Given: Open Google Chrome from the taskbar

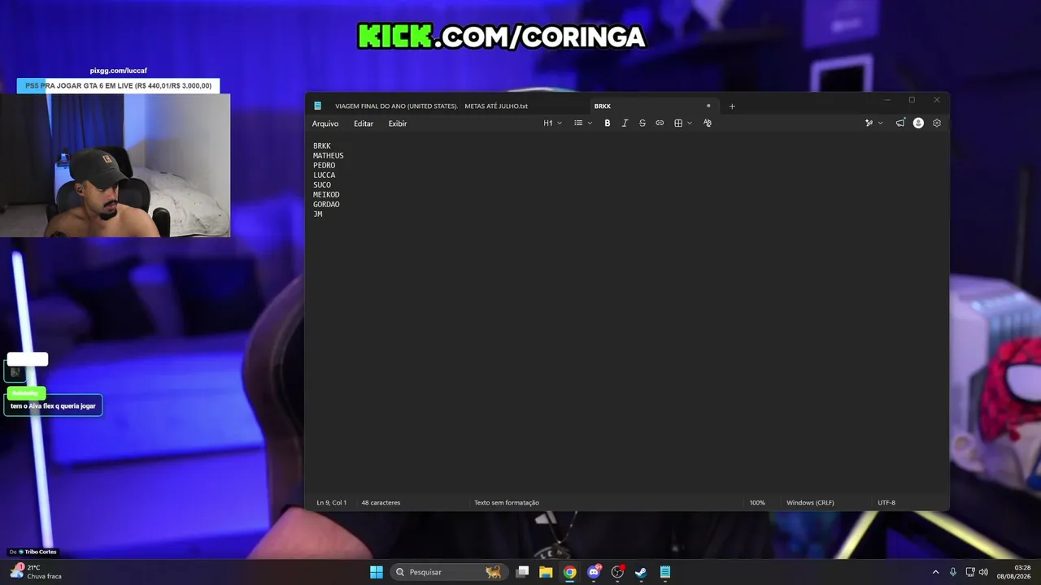Looking at the screenshot, I should coord(570,572).
